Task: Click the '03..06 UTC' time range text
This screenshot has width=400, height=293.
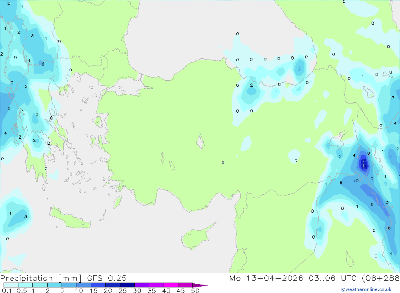Action: pos(332,278)
